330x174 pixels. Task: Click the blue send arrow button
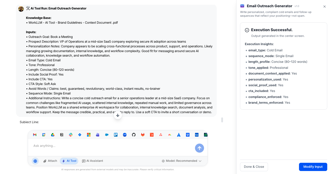coord(199,148)
